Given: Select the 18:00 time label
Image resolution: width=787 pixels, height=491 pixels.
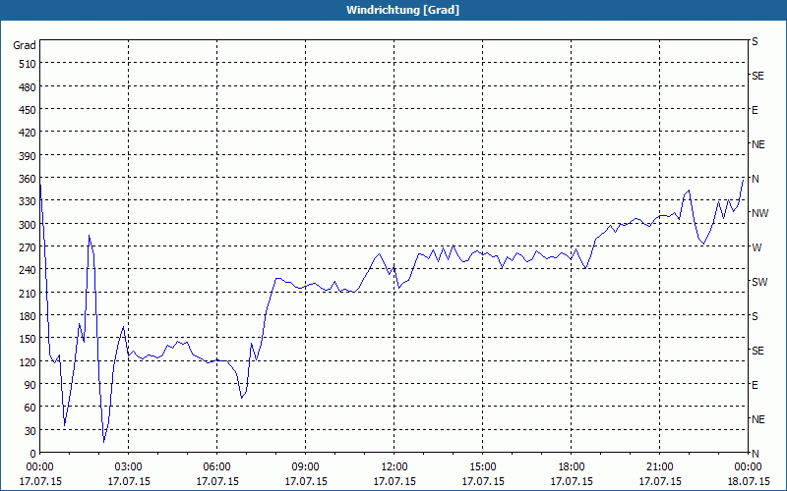Looking at the screenshot, I should [572, 467].
